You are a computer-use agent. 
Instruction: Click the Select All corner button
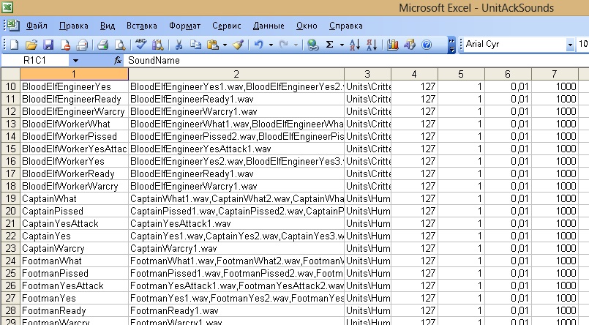[x=10, y=74]
